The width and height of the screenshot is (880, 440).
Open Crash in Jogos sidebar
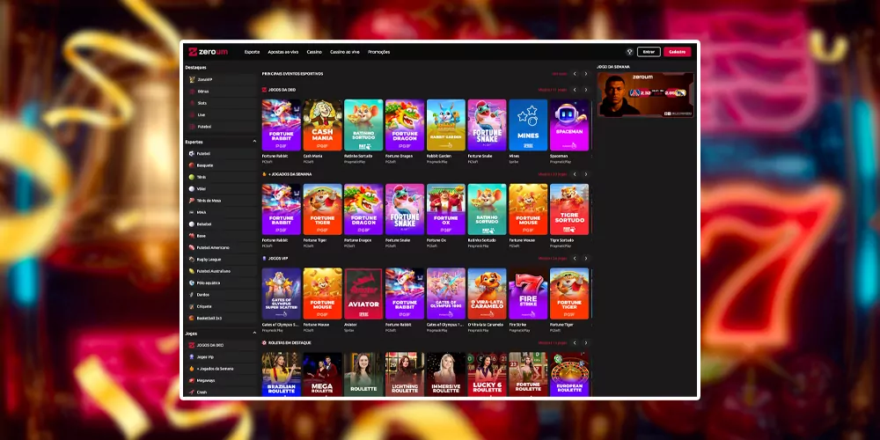click(221, 392)
